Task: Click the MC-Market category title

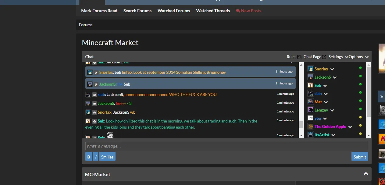Action: pyautogui.click(x=98, y=174)
